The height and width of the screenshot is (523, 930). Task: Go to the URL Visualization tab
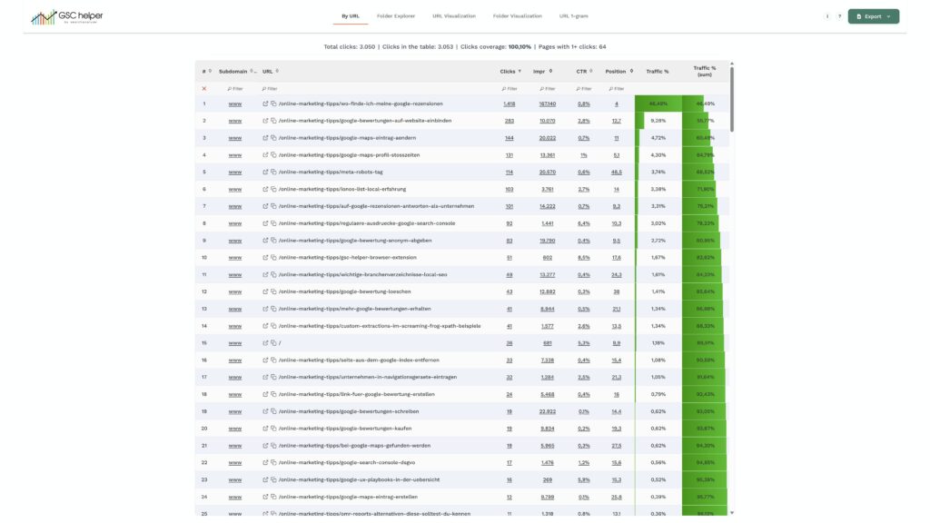pyautogui.click(x=454, y=15)
